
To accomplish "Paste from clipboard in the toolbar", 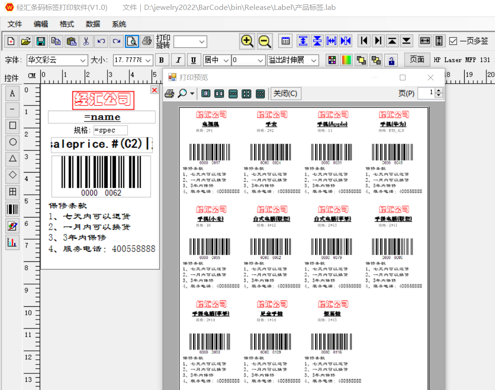I will pyautogui.click(x=71, y=41).
